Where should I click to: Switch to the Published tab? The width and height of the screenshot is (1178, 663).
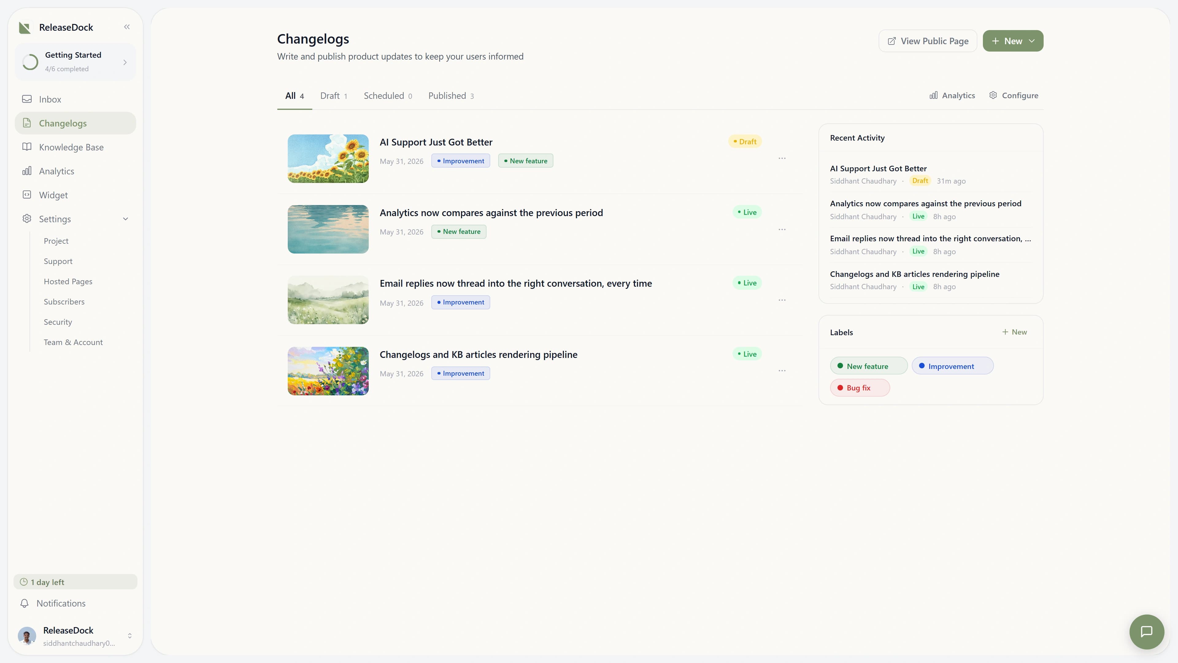coord(451,96)
